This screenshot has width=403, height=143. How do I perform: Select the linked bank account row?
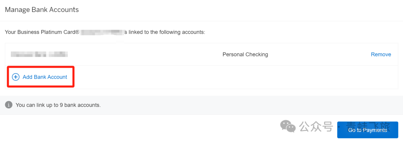tap(201, 54)
